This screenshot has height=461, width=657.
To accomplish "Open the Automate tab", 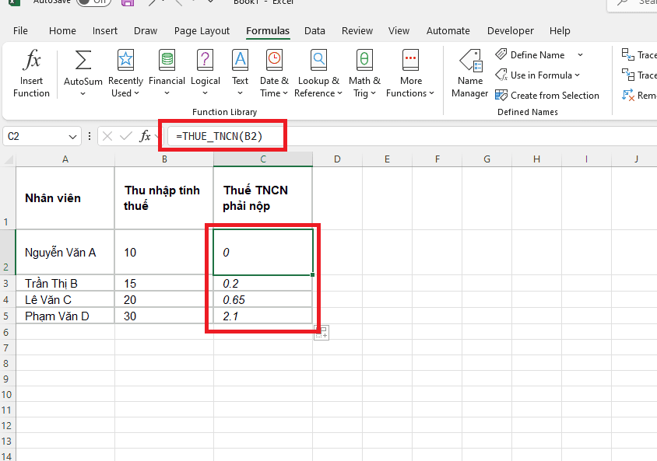I will [x=448, y=31].
